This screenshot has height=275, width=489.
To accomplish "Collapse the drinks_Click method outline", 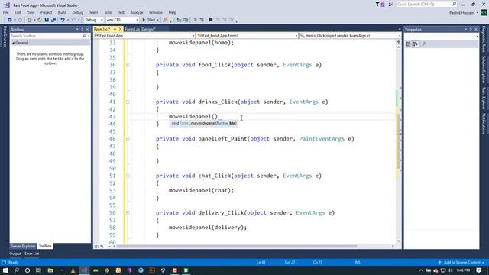I will point(128,102).
